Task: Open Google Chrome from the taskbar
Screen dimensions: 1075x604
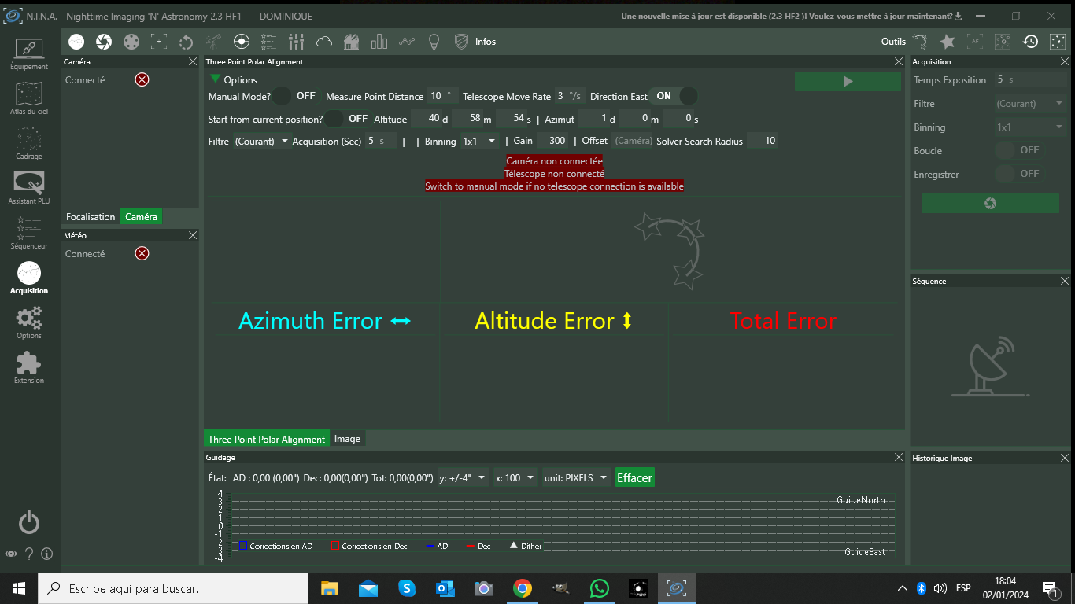Action: click(x=522, y=588)
